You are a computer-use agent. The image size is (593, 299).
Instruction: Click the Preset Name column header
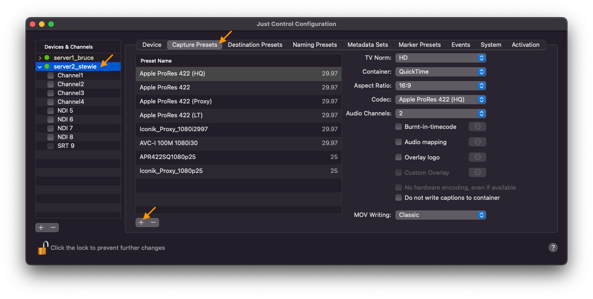point(238,61)
